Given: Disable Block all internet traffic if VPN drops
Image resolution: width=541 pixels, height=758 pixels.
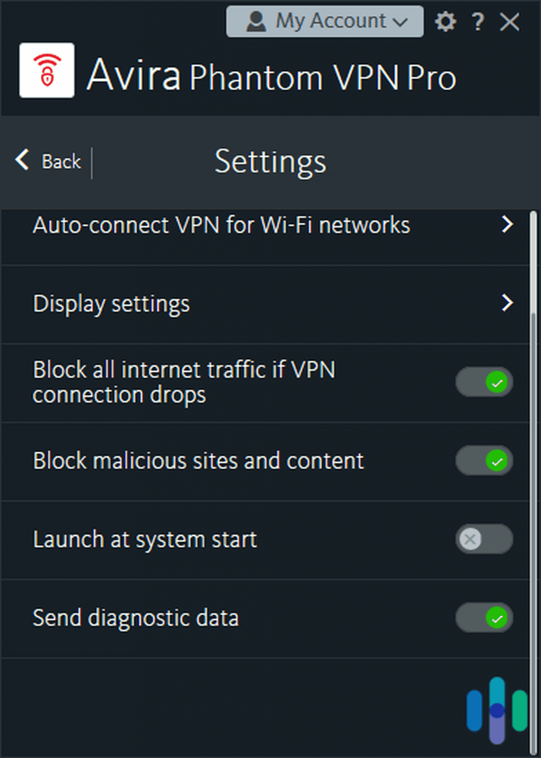Looking at the screenshot, I should pyautogui.click(x=484, y=382).
